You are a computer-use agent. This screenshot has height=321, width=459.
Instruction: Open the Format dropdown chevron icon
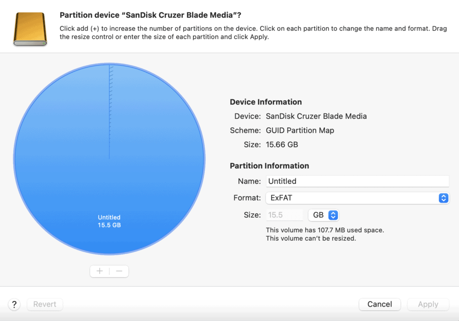click(x=443, y=198)
